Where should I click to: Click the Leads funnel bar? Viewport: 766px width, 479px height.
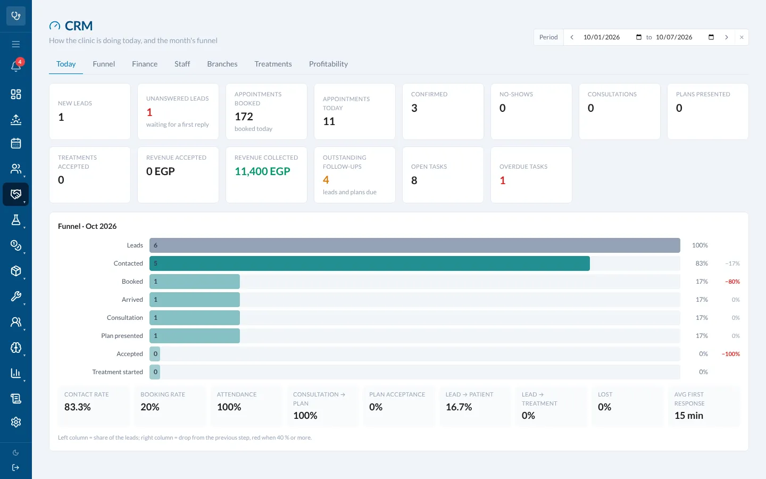pos(415,245)
